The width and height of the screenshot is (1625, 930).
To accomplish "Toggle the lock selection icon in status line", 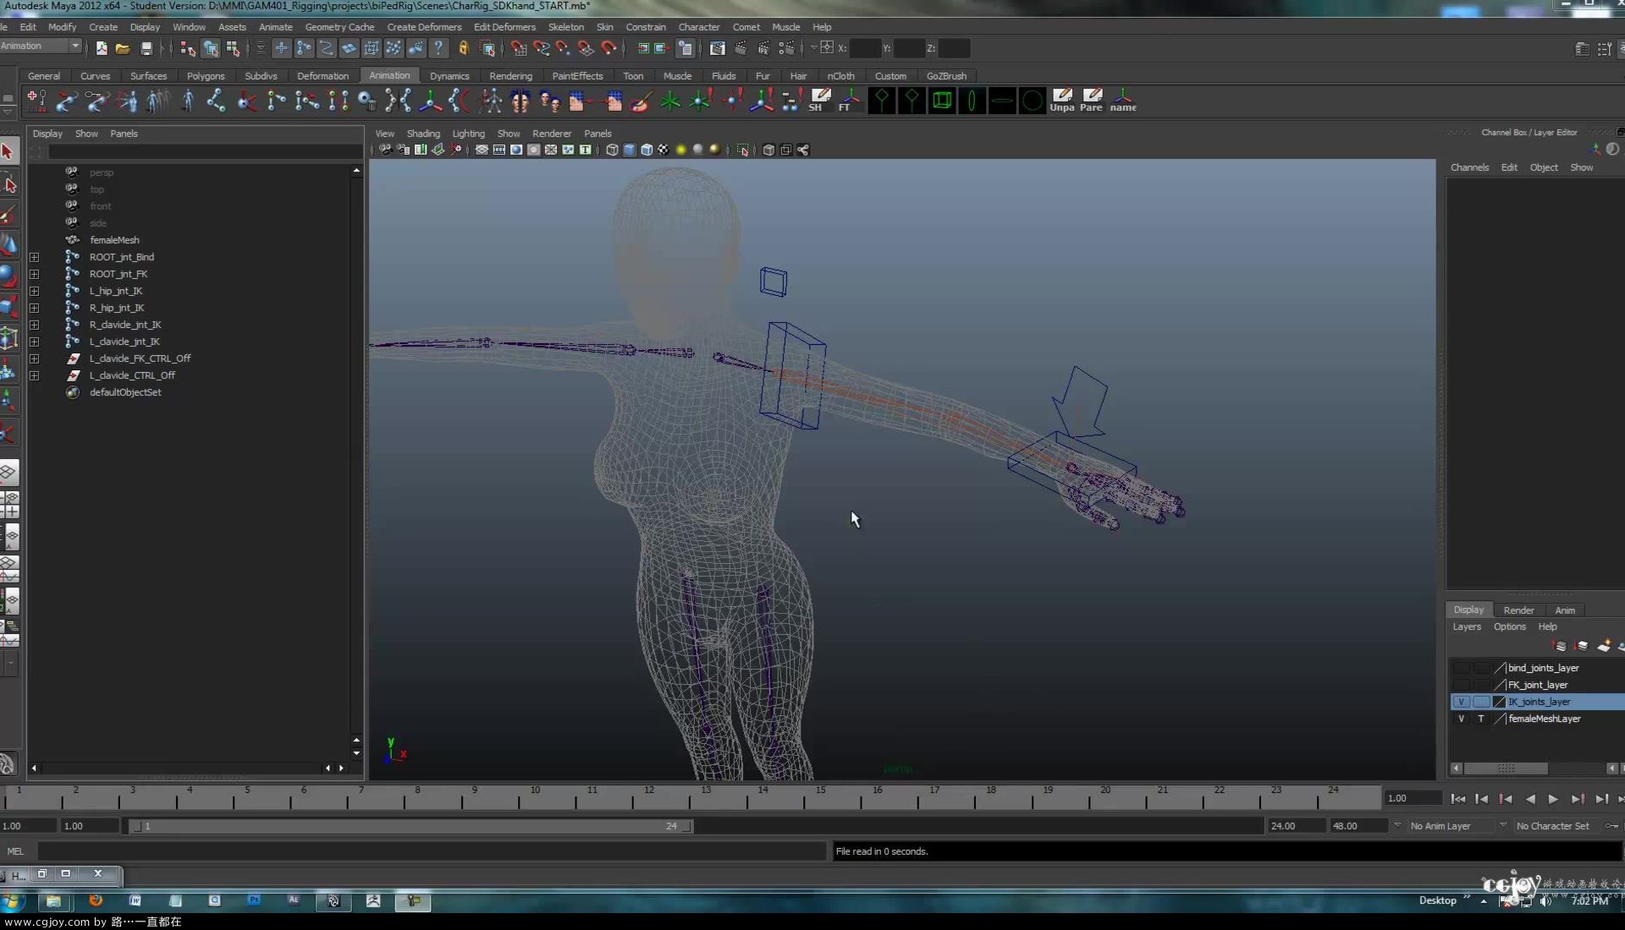I will point(463,48).
